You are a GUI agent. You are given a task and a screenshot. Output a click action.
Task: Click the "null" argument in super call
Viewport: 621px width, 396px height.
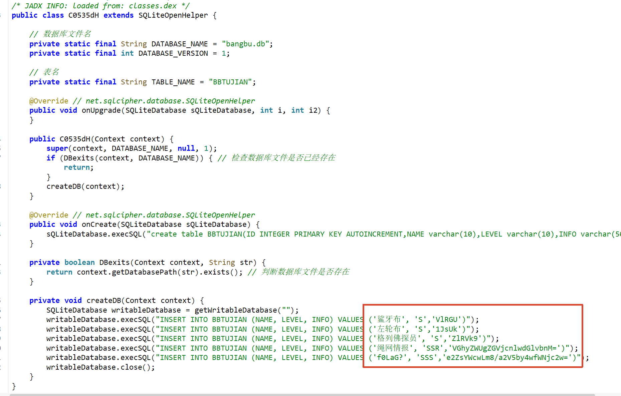coord(186,148)
